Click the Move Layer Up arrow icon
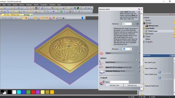This screenshot has height=98, width=175. [x=160, y=72]
